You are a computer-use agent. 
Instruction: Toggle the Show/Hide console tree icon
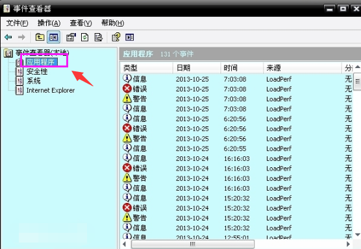click(x=54, y=37)
